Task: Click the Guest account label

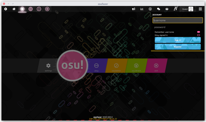Action: tap(185, 9)
